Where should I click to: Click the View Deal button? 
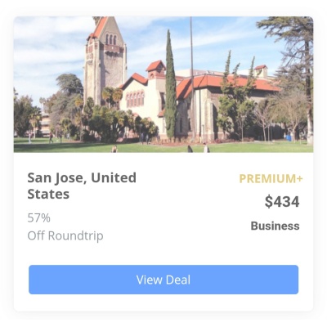pos(163,280)
